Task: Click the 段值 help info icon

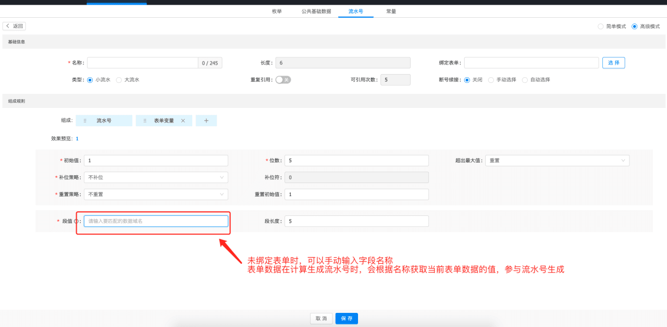Action: tap(76, 221)
